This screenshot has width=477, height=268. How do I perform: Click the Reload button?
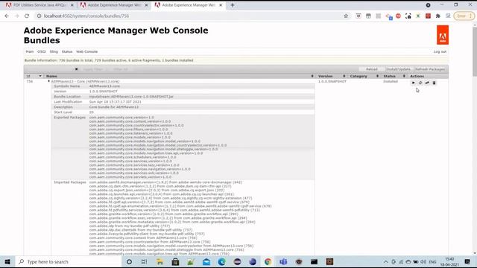tap(371, 69)
